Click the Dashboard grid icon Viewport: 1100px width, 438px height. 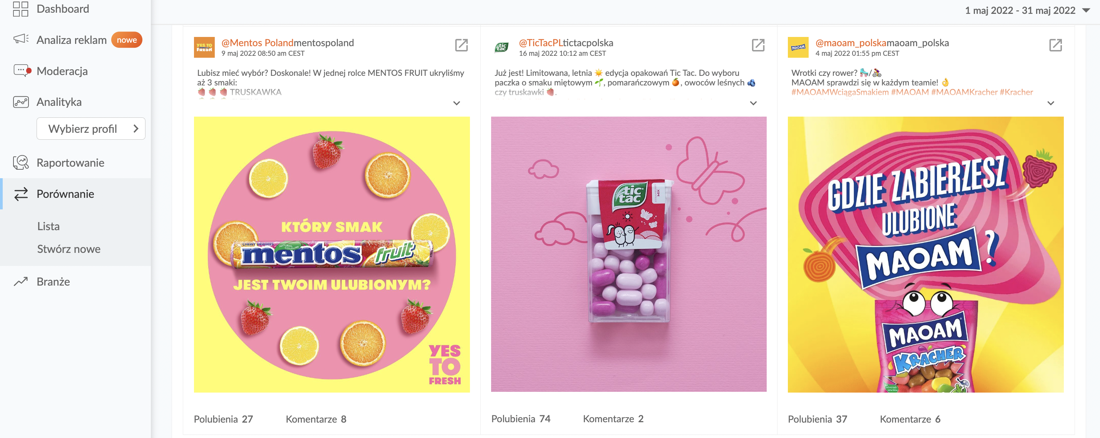tap(20, 9)
